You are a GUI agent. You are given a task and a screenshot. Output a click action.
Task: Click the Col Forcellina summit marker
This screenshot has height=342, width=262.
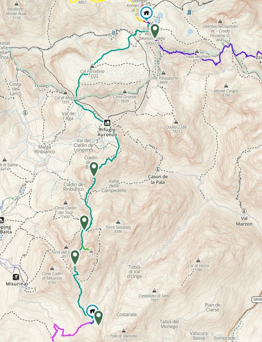[92, 66]
